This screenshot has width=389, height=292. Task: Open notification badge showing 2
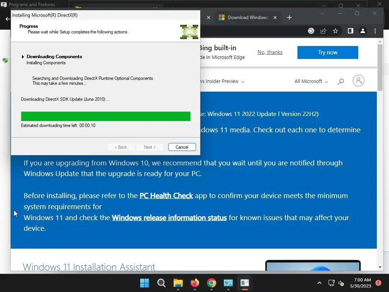click(378, 283)
